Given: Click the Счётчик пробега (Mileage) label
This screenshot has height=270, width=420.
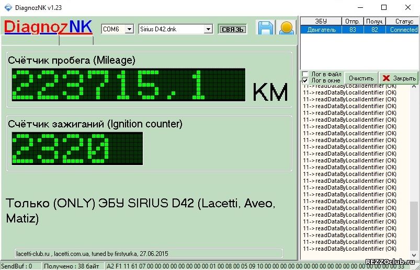Looking at the screenshot, I should coord(72,60).
